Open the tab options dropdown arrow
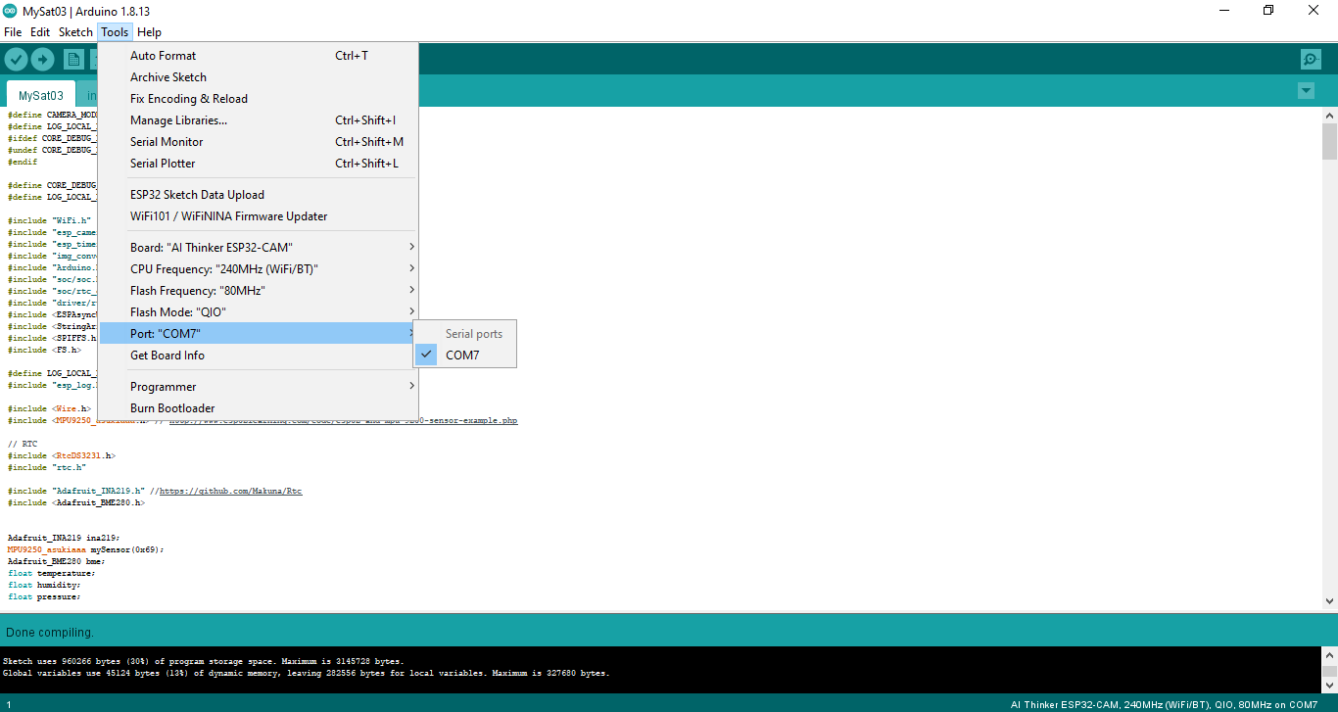The height and width of the screenshot is (712, 1338). click(x=1305, y=91)
